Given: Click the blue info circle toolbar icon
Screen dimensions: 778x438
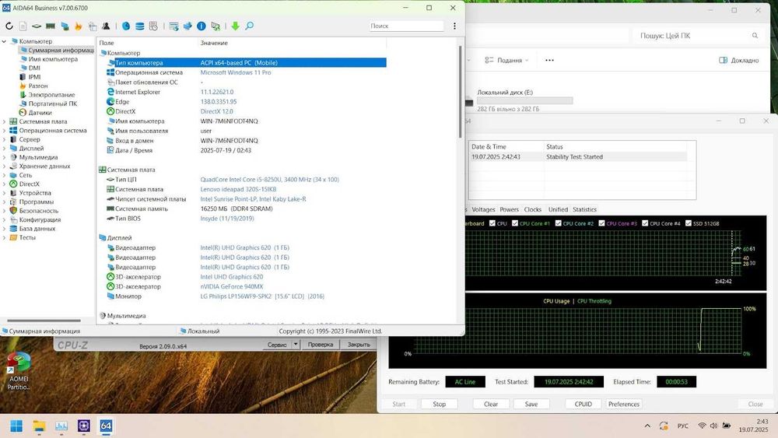Looking at the screenshot, I should pos(202,26).
